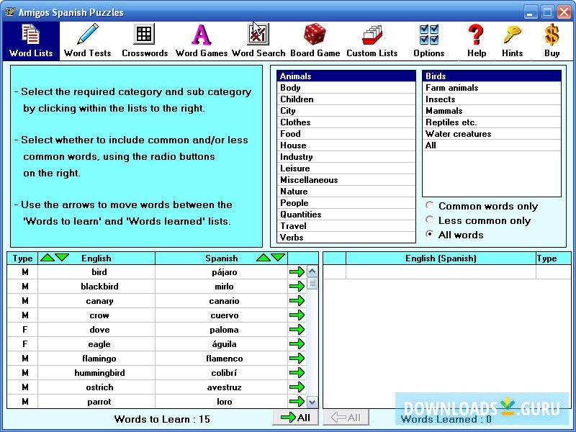
Task: Start the Word Search activity
Action: pyautogui.click(x=258, y=41)
